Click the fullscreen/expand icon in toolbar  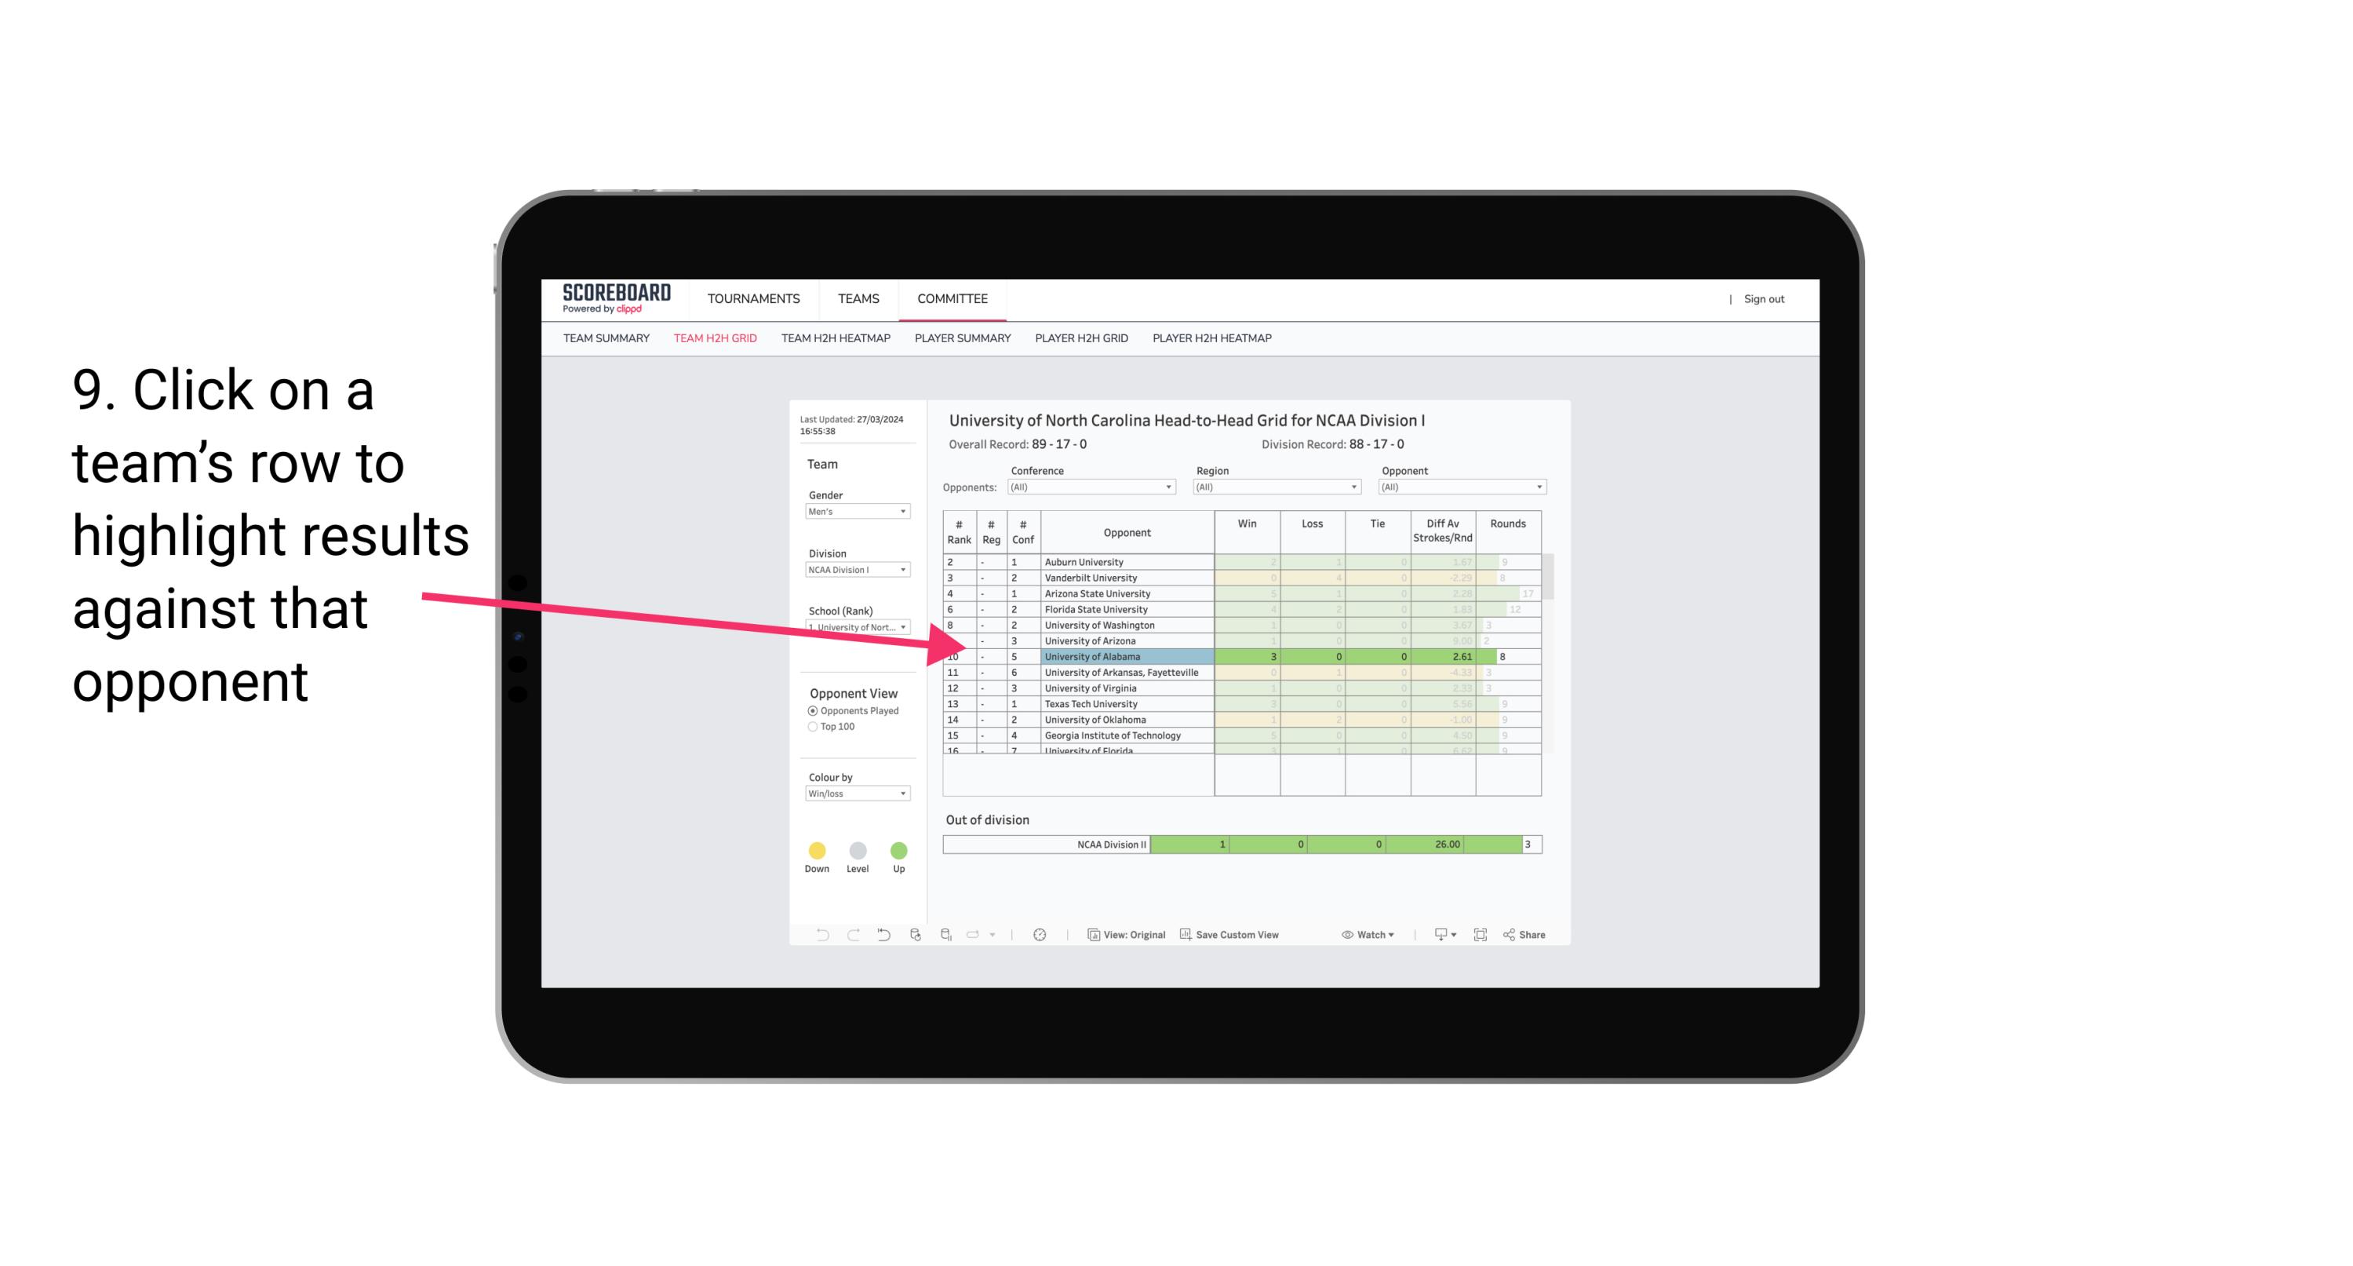[1481, 934]
